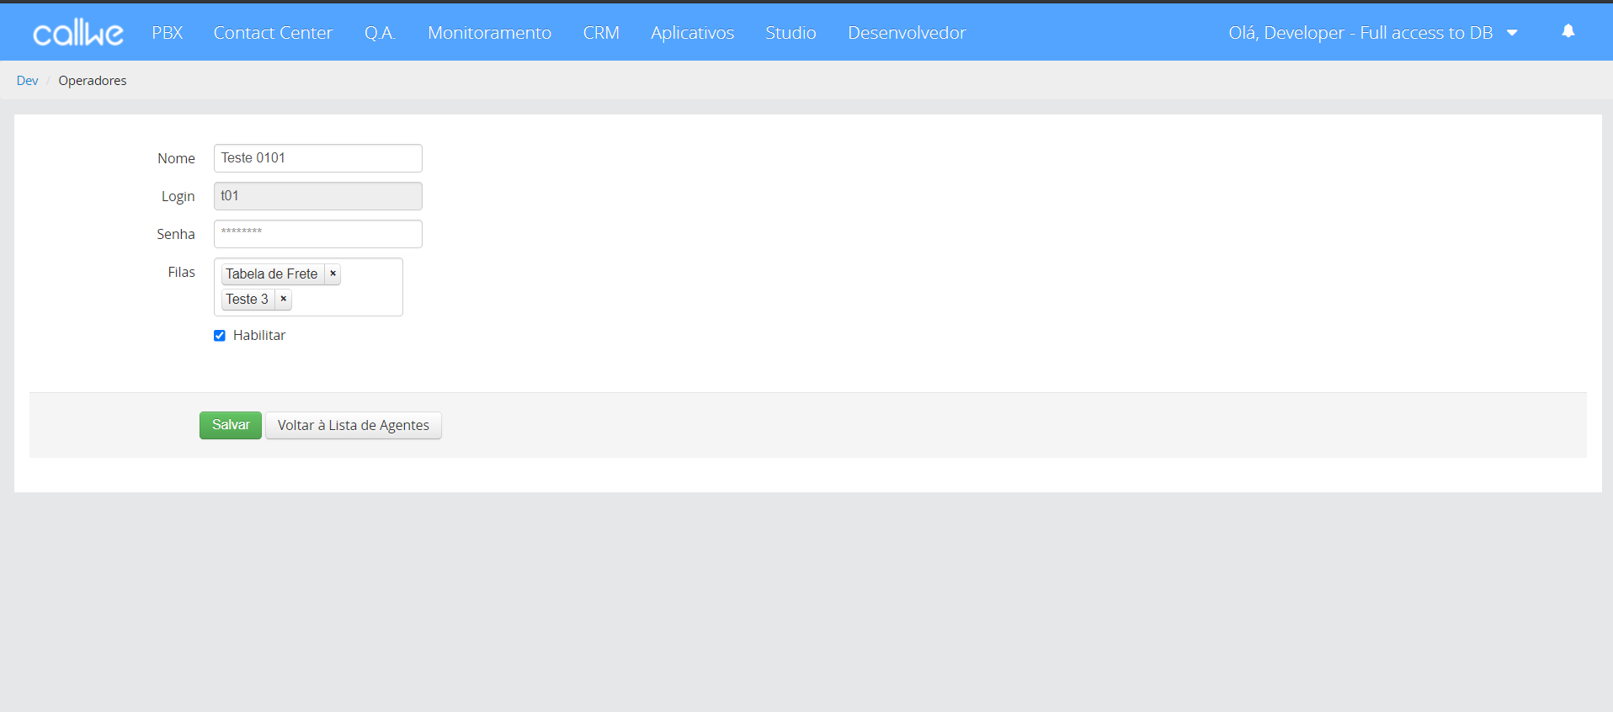Image resolution: width=1613 pixels, height=712 pixels.
Task: Open the CRM menu
Action: 601,33
